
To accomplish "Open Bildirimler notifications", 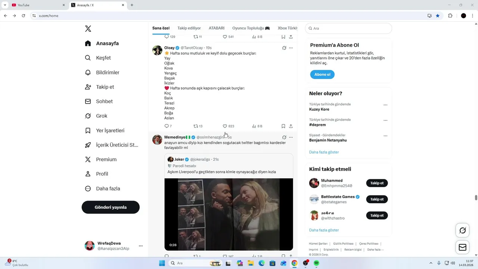I will (x=102, y=72).
